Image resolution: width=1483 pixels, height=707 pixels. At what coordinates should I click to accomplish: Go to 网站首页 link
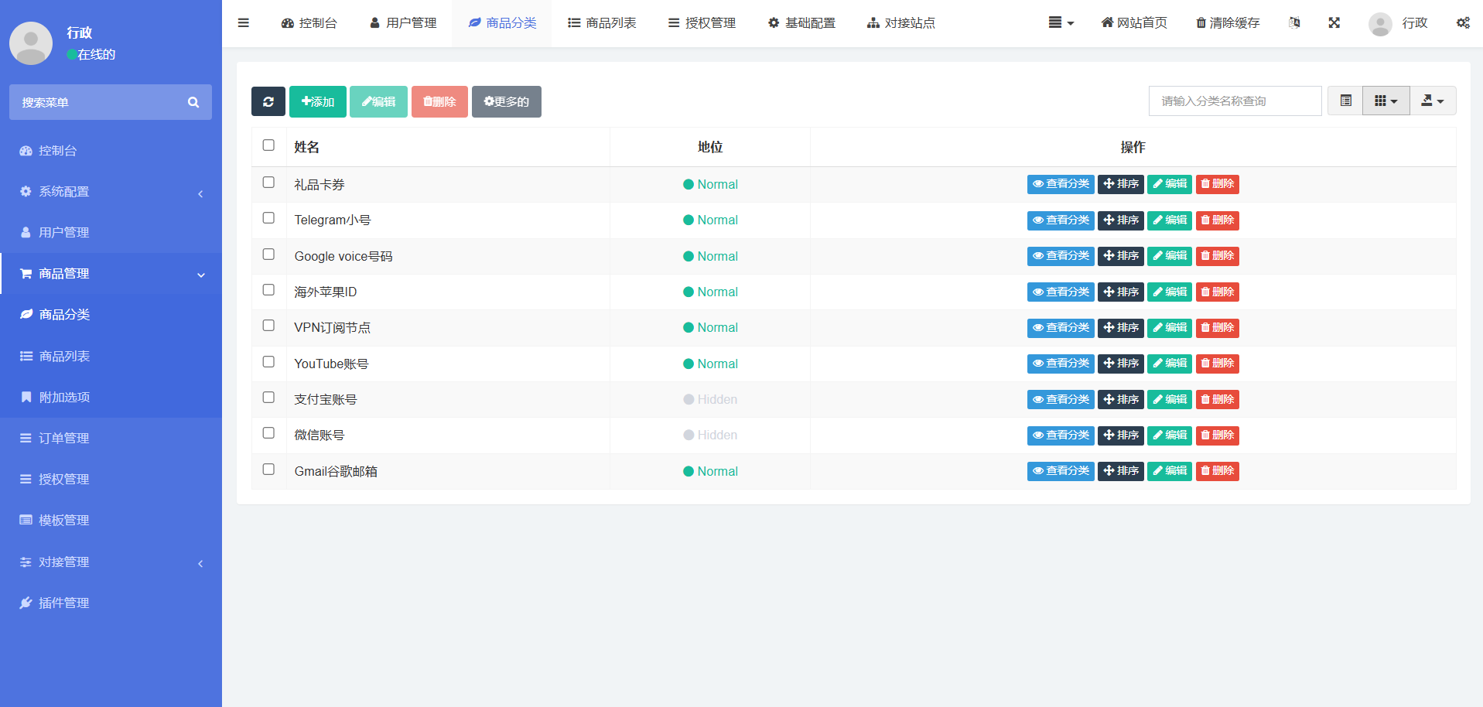[1134, 23]
